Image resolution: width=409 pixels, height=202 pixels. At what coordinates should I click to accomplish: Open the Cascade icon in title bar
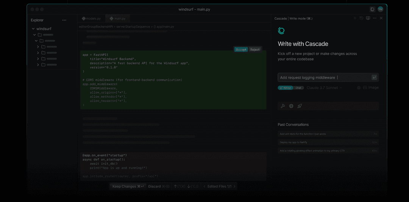pyautogui.click(x=373, y=9)
